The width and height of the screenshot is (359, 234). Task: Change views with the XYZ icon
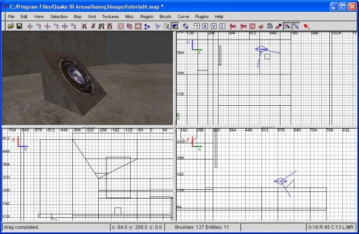(158, 26)
